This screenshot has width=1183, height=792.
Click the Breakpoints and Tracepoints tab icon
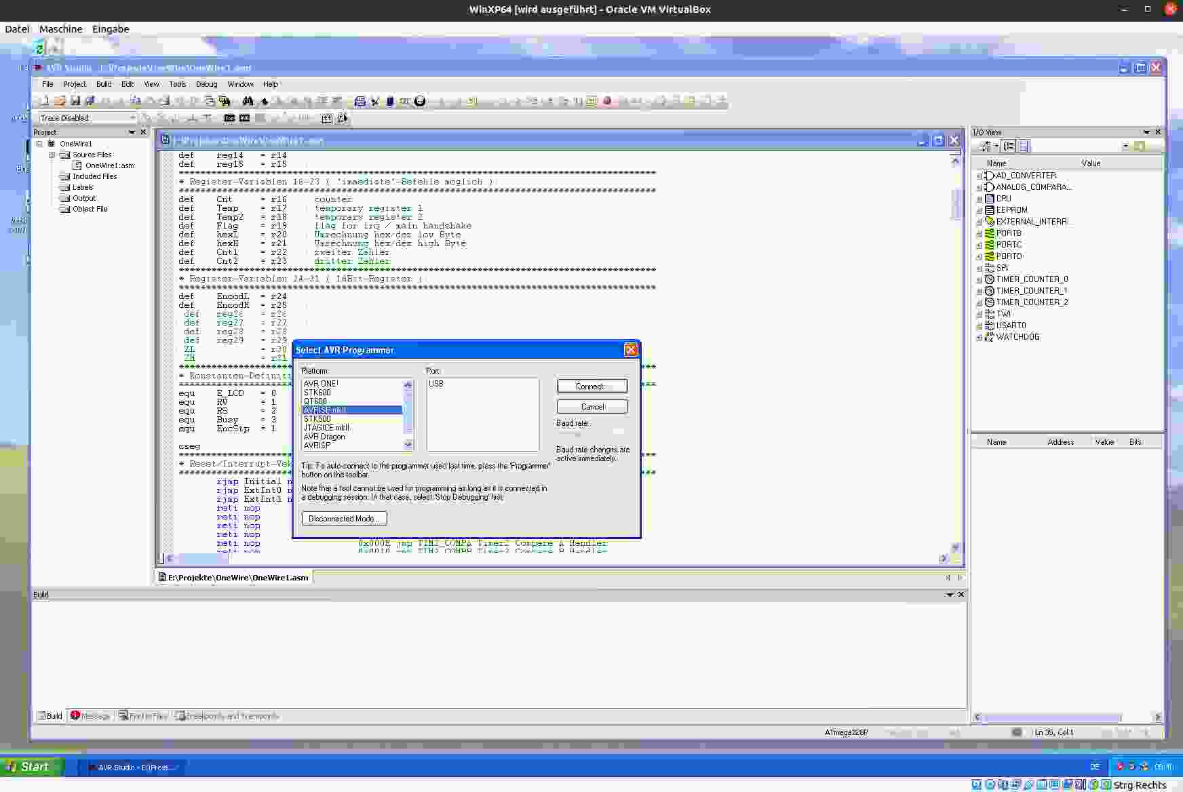point(180,716)
